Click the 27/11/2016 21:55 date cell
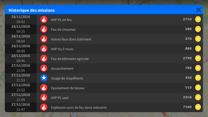The height and width of the screenshot is (117, 208). [x=21, y=68]
